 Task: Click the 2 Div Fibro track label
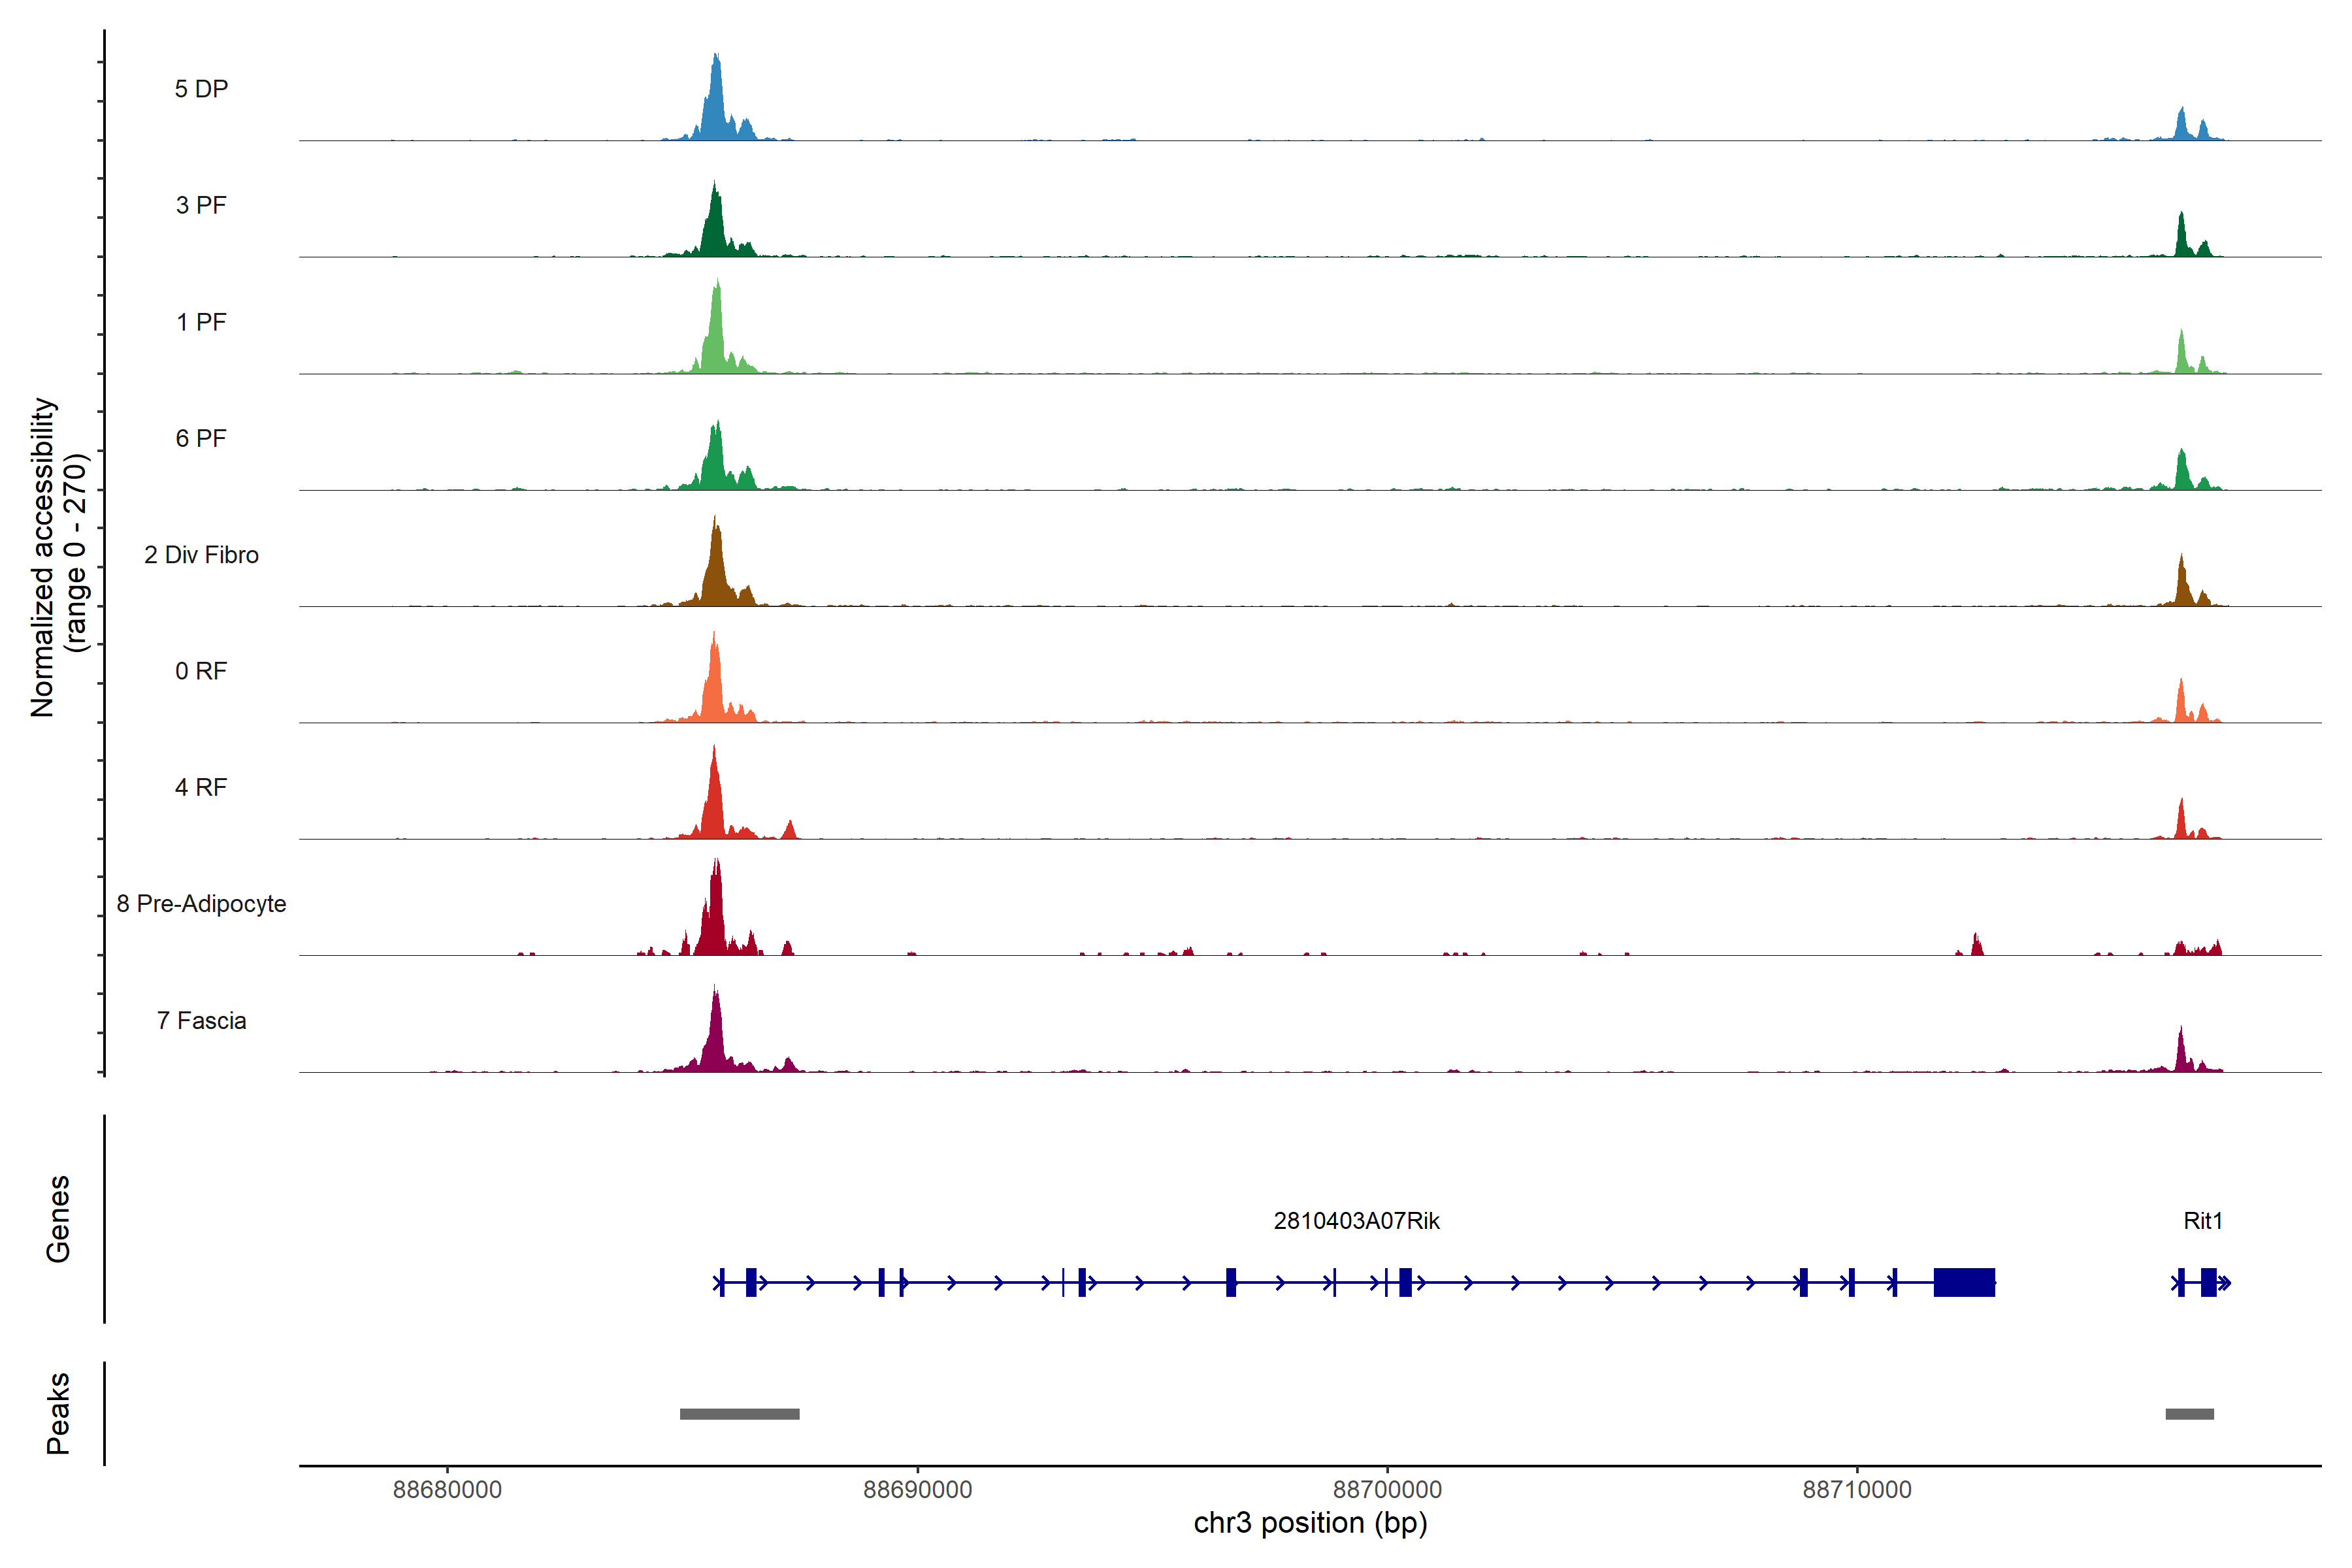pyautogui.click(x=201, y=555)
